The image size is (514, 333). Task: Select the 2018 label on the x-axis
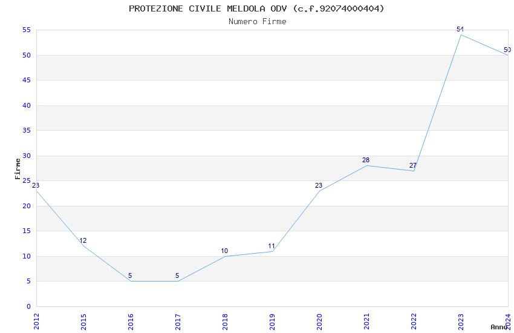(x=225, y=320)
